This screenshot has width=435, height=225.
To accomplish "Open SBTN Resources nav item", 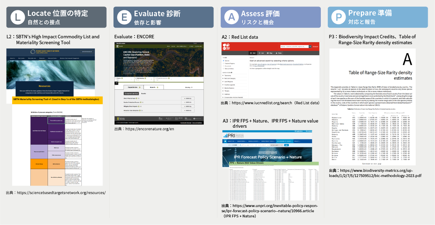I will coord(42,58).
